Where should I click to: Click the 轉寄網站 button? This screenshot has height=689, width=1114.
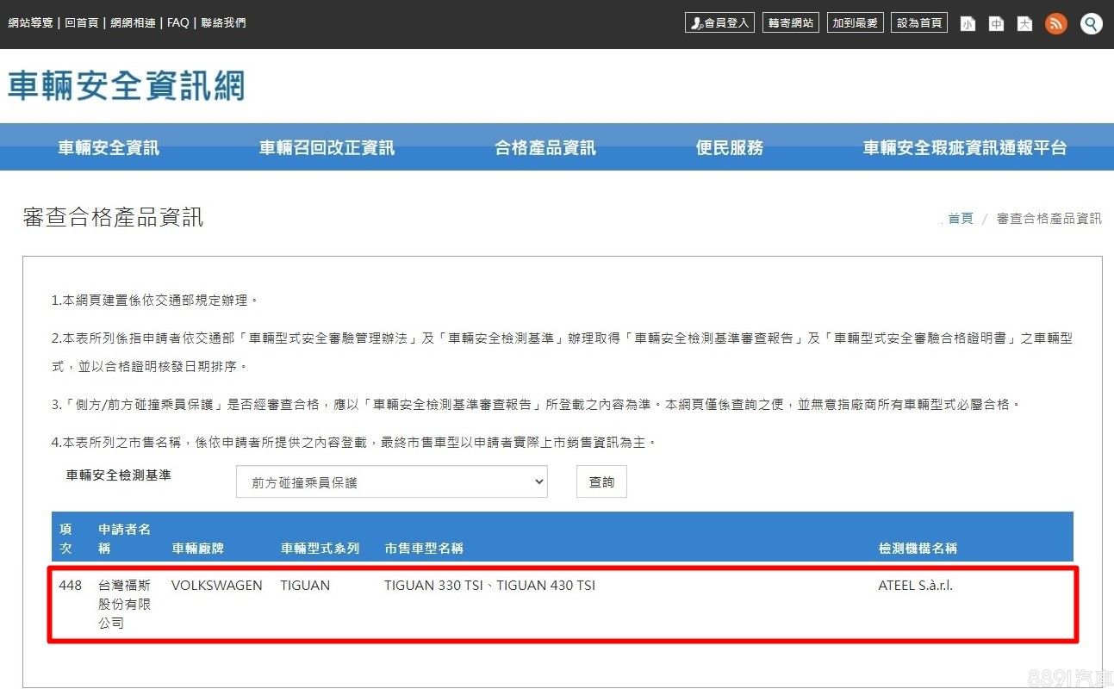click(791, 23)
